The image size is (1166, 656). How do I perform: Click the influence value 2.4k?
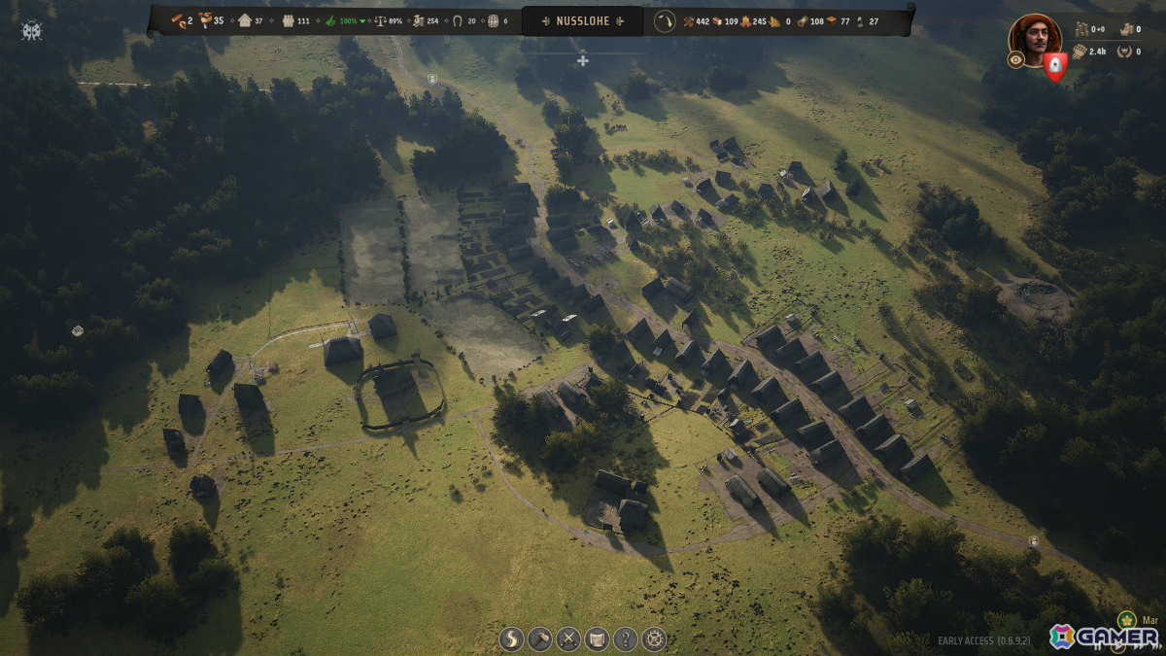point(1098,52)
